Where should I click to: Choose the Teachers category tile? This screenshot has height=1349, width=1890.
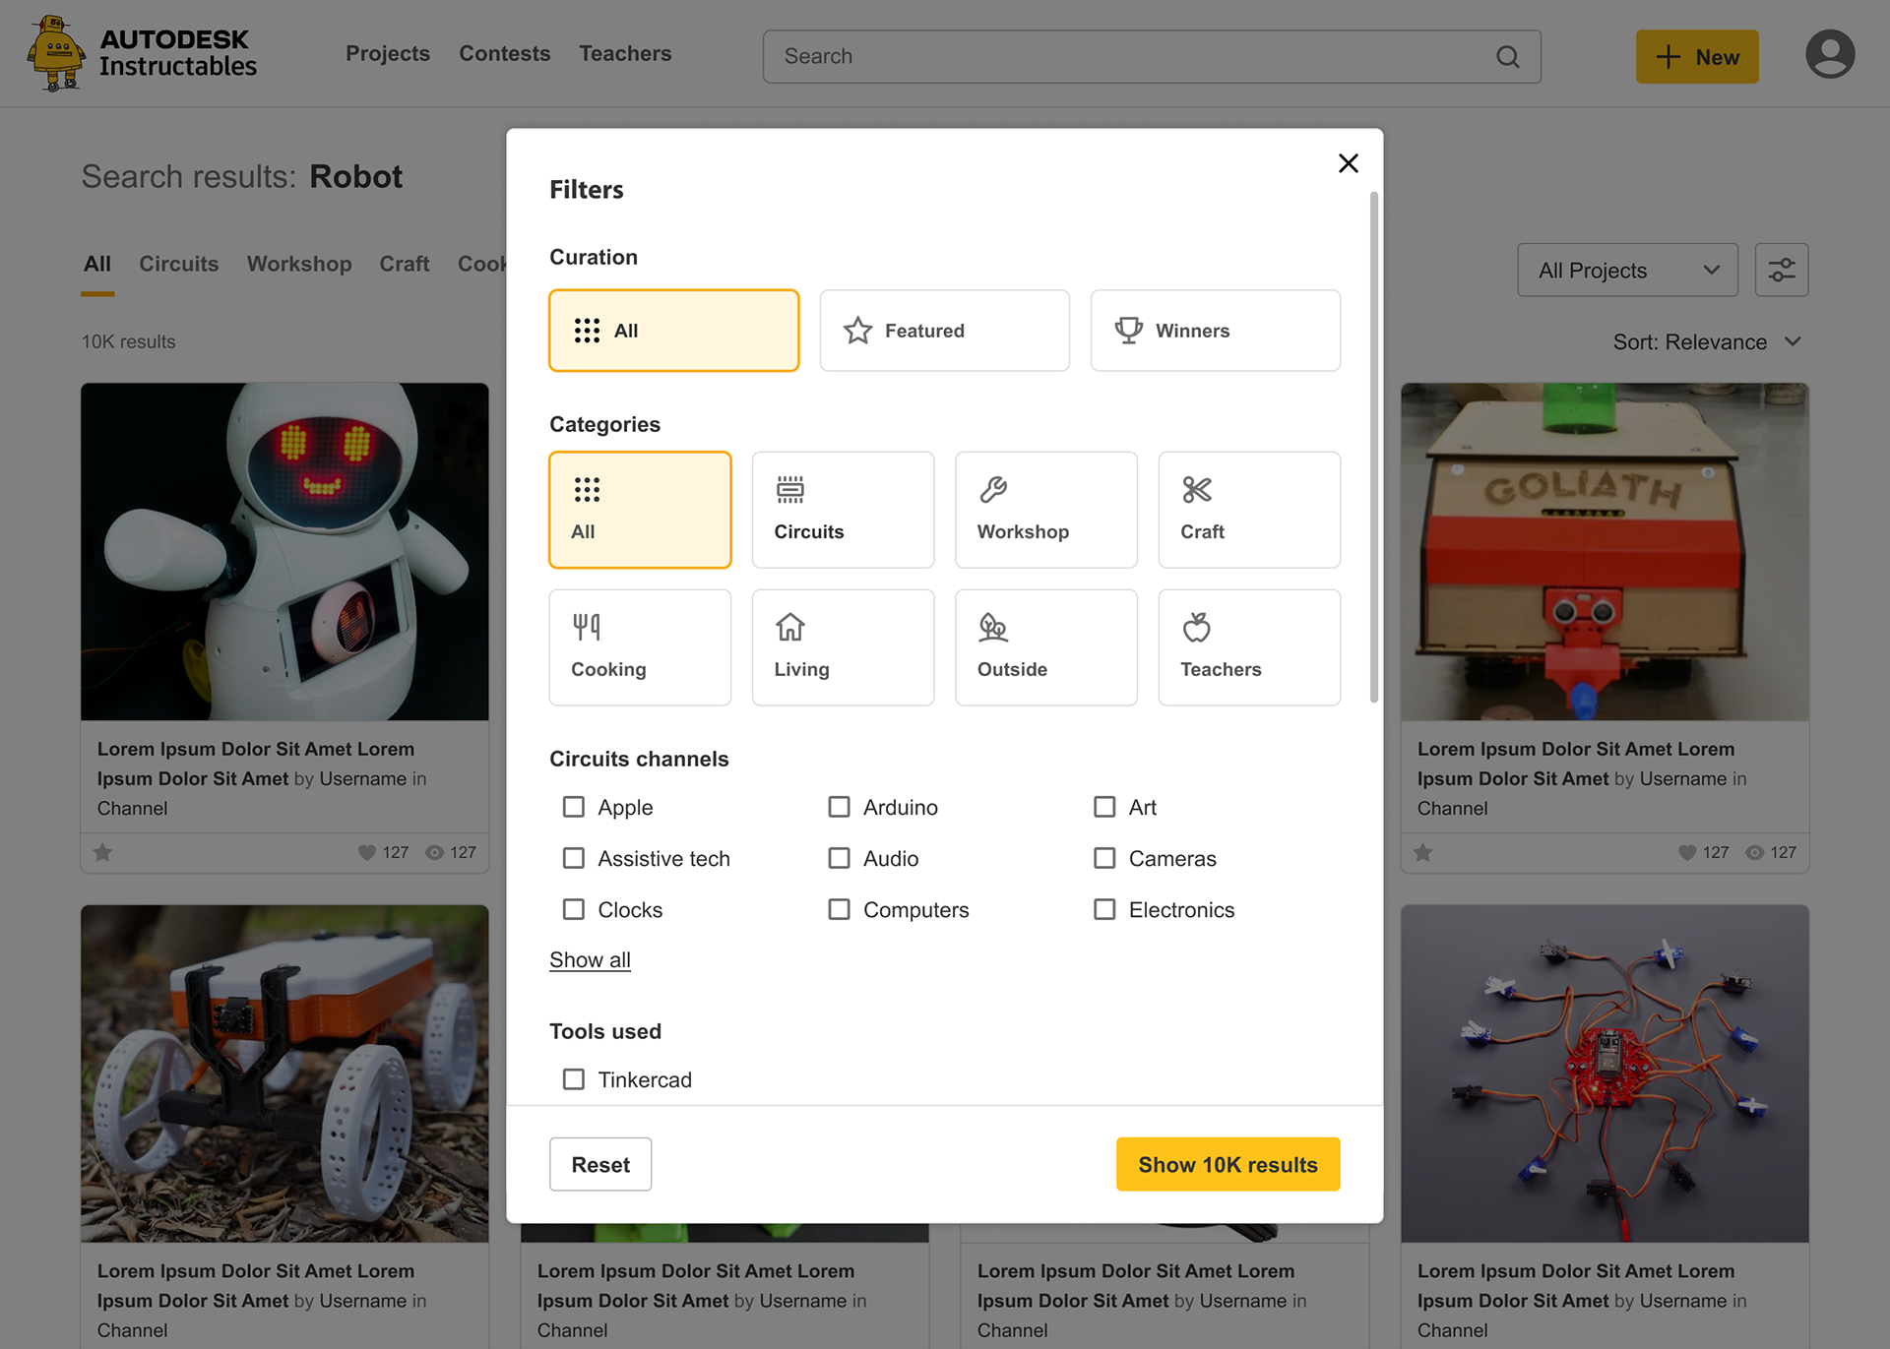coord(1249,647)
